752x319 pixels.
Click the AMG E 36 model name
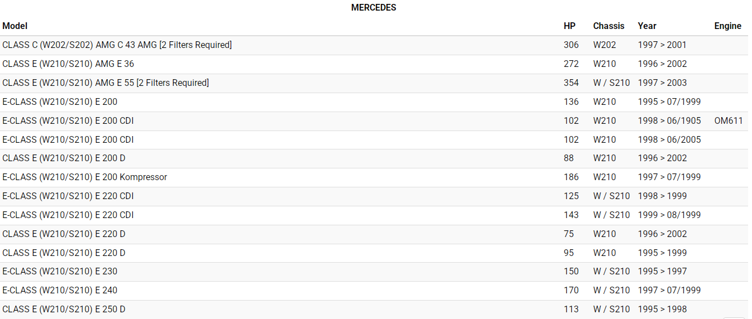pyautogui.click(x=68, y=64)
